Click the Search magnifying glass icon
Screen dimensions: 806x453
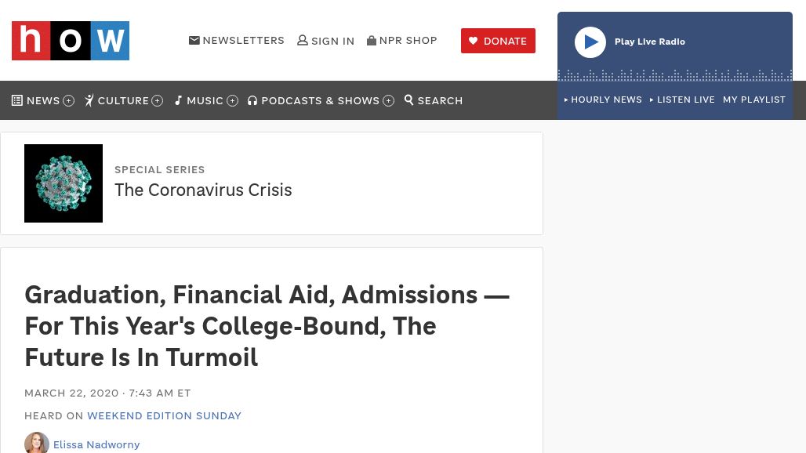tap(409, 100)
